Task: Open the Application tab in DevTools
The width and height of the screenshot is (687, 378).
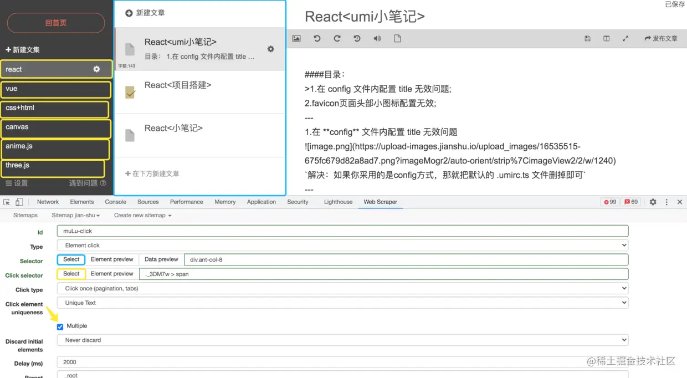Action: pos(262,202)
